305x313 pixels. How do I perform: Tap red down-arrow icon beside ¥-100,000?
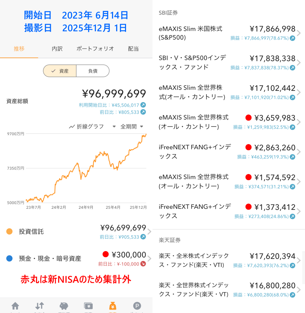point(143,264)
